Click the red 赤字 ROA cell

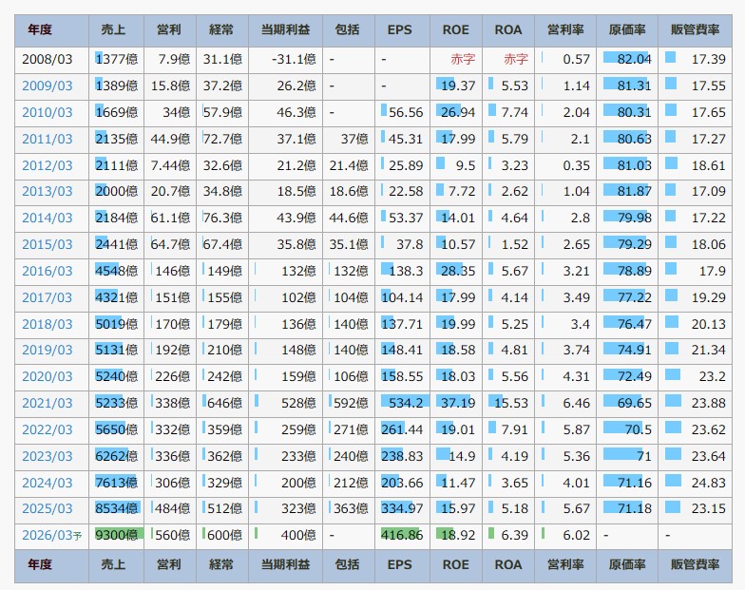pyautogui.click(x=507, y=60)
